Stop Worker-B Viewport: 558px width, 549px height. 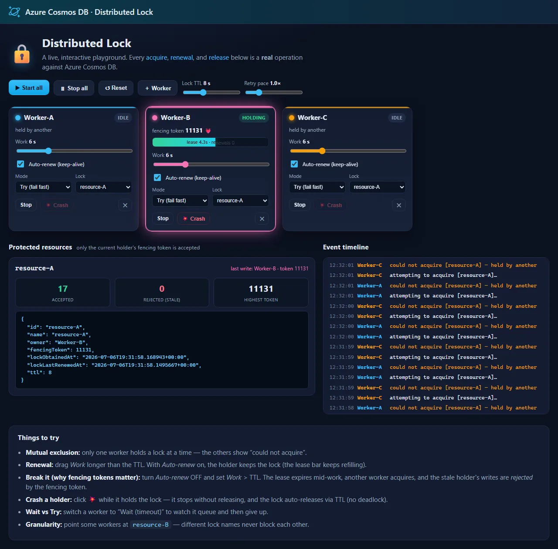(x=163, y=218)
